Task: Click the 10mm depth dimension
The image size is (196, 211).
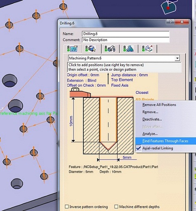Action: coord(71,121)
